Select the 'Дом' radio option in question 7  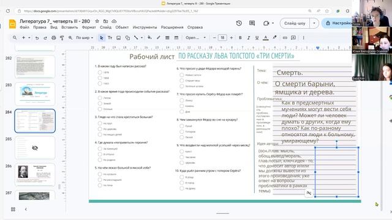(182, 111)
